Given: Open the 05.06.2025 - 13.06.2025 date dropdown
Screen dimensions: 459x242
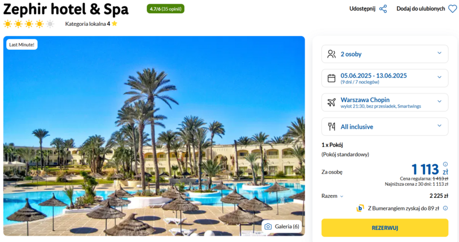Looking at the screenshot, I should [384, 78].
